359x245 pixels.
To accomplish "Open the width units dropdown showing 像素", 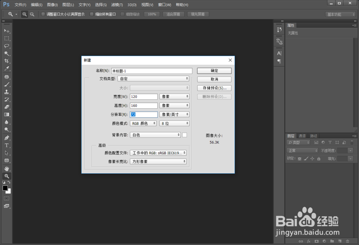I will tap(174, 96).
